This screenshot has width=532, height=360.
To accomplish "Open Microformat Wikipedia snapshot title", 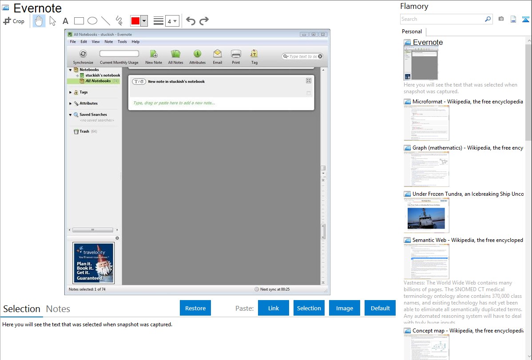I will pyautogui.click(x=468, y=102).
